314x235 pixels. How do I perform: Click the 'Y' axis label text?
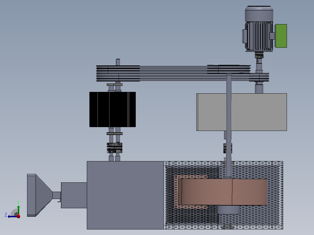tap(18, 202)
